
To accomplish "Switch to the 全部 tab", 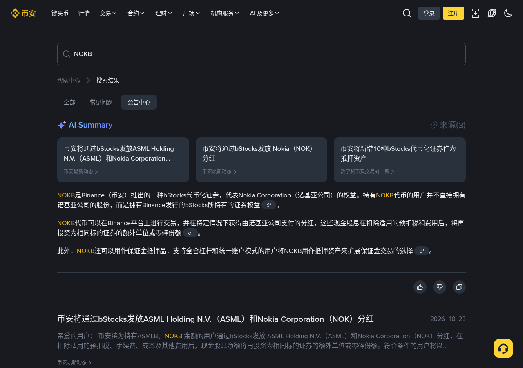I will (69, 102).
